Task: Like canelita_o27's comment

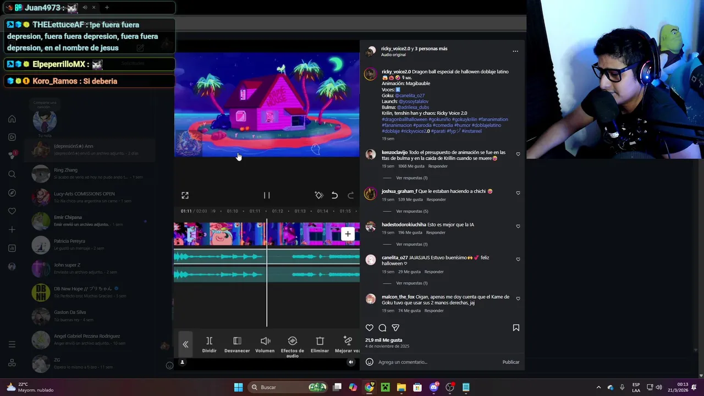Action: coord(518,259)
